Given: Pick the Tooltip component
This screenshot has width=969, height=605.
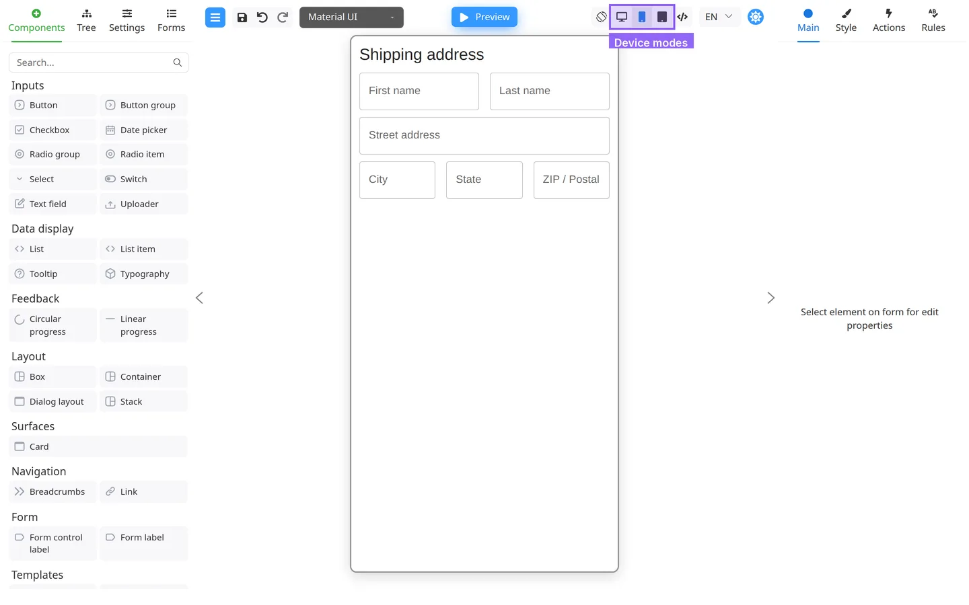Looking at the screenshot, I should point(53,274).
